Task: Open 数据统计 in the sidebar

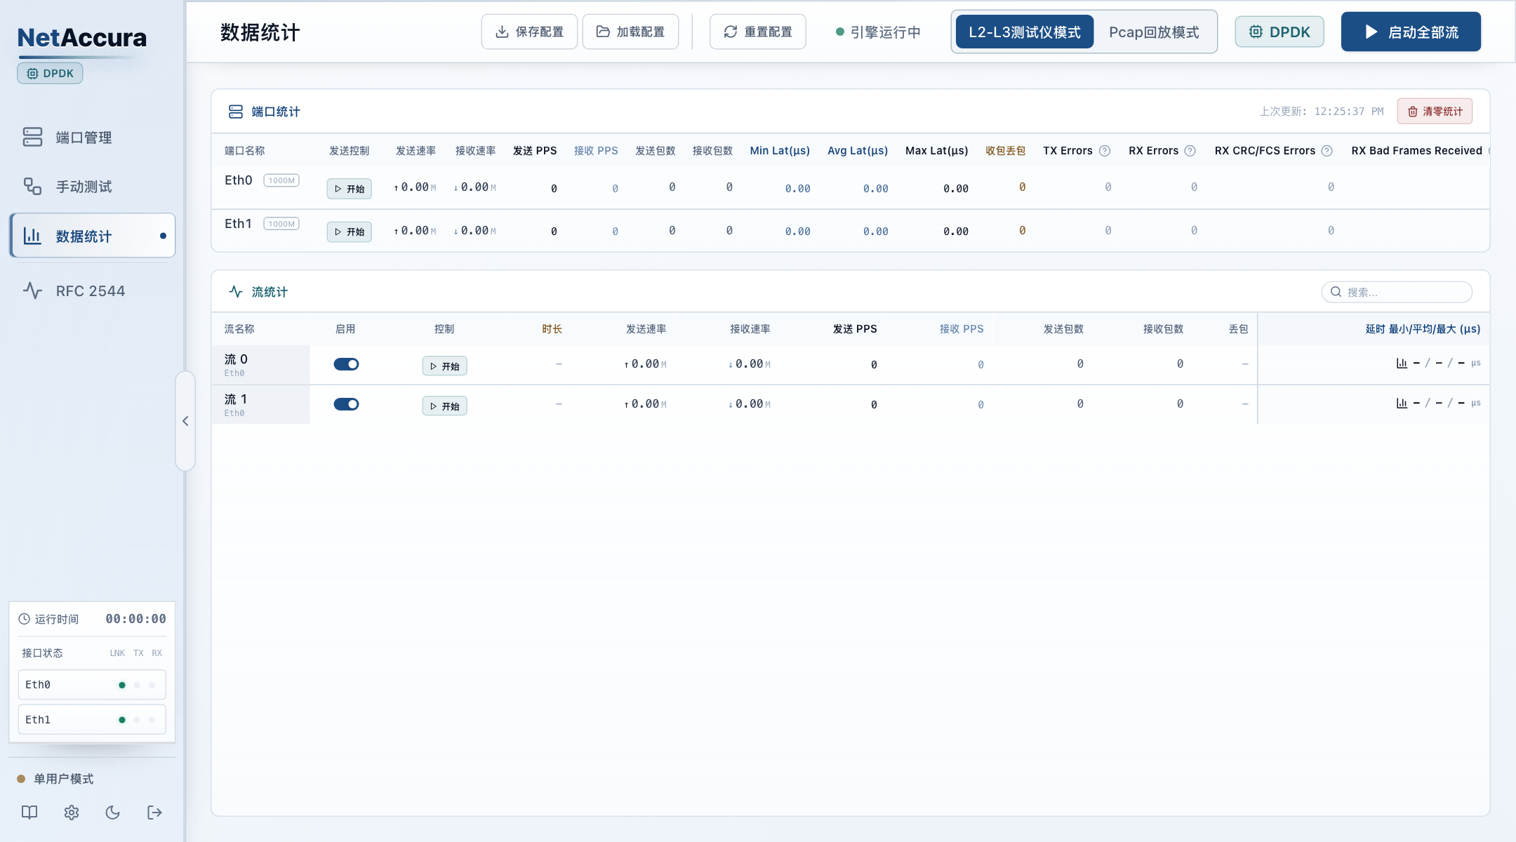Action: (x=93, y=236)
